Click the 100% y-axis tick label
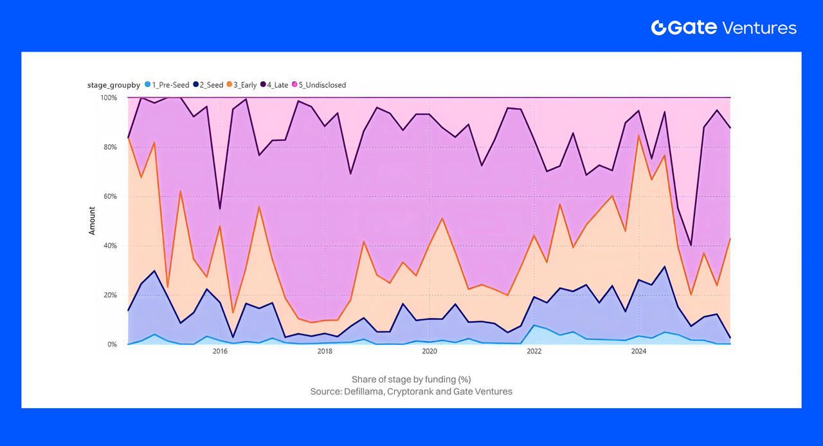The height and width of the screenshot is (446, 823). point(109,98)
